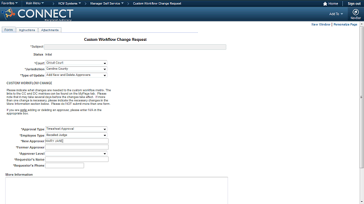Open the Main Menu dropdown

click(35, 3)
